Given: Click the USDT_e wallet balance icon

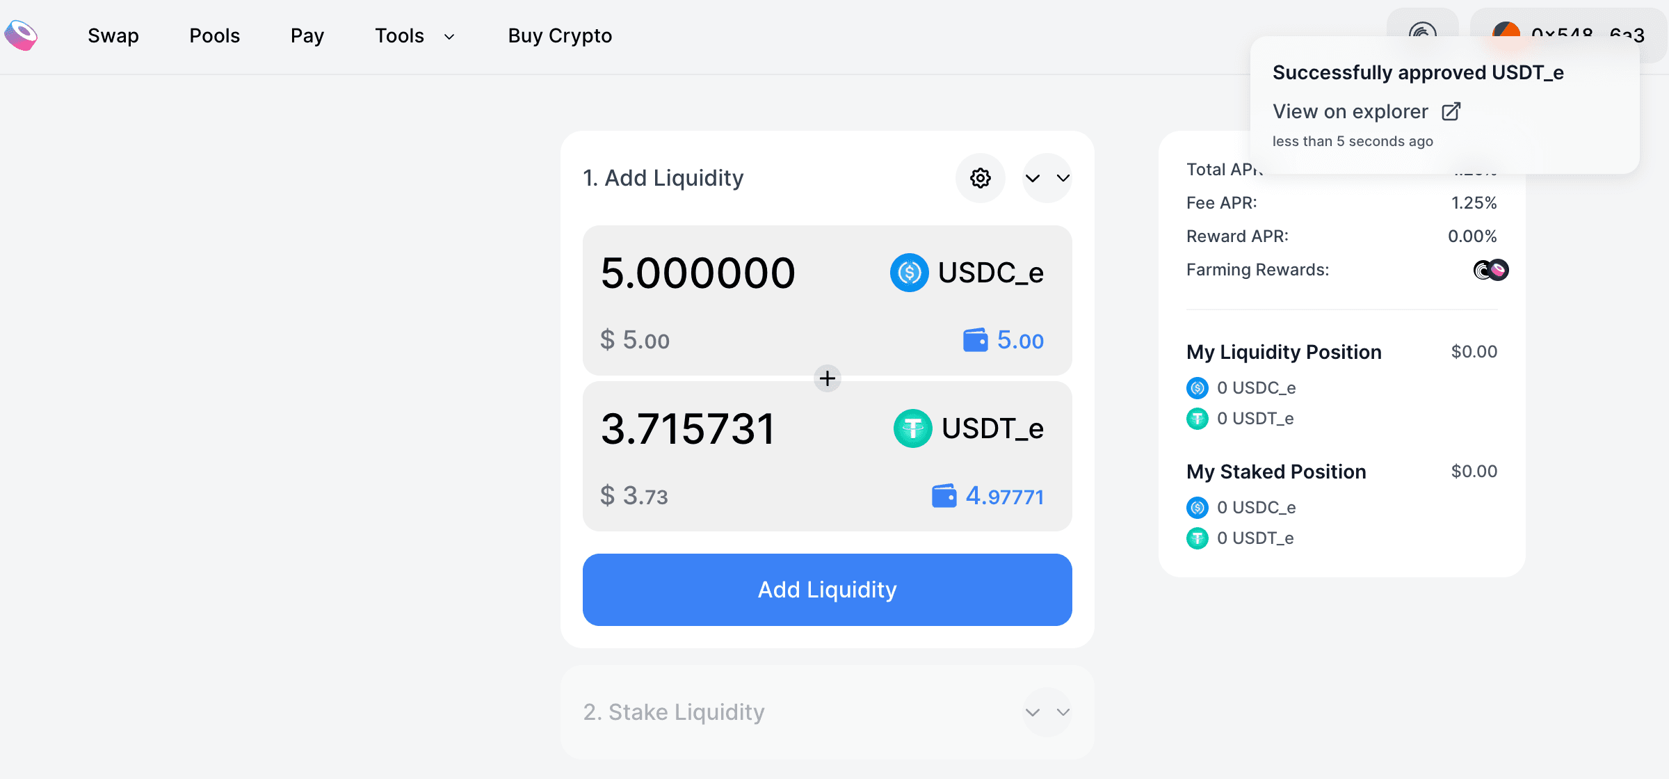Looking at the screenshot, I should [x=944, y=496].
